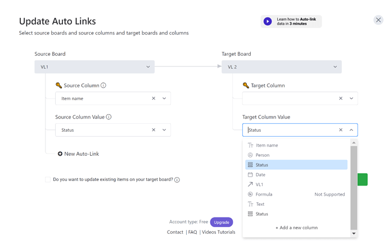Clear the Source Column Value Status selection
388x244 pixels.
(154, 130)
